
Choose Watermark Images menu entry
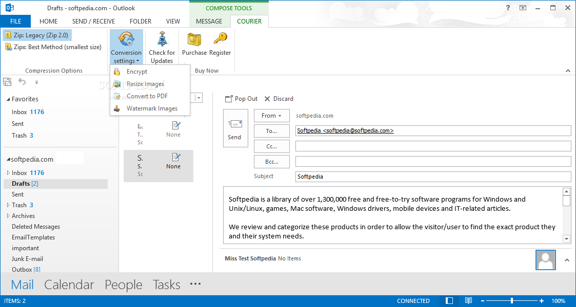click(150, 108)
